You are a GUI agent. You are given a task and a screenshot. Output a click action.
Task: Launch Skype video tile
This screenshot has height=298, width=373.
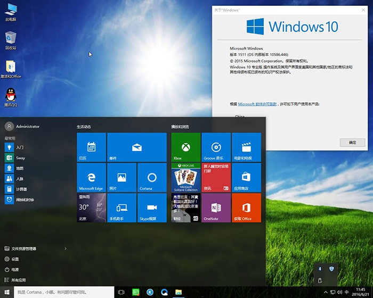tap(151, 208)
